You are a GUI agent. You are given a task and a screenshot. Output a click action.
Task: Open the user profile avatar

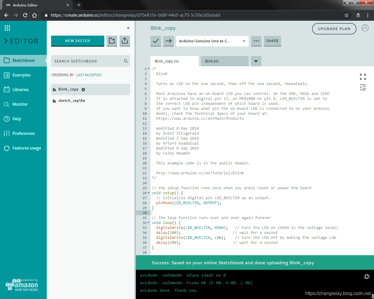coord(365,28)
